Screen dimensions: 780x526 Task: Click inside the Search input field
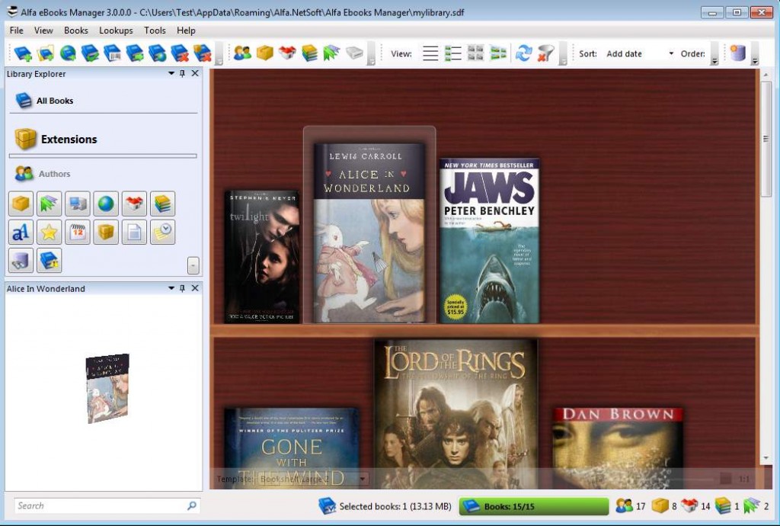(99, 505)
